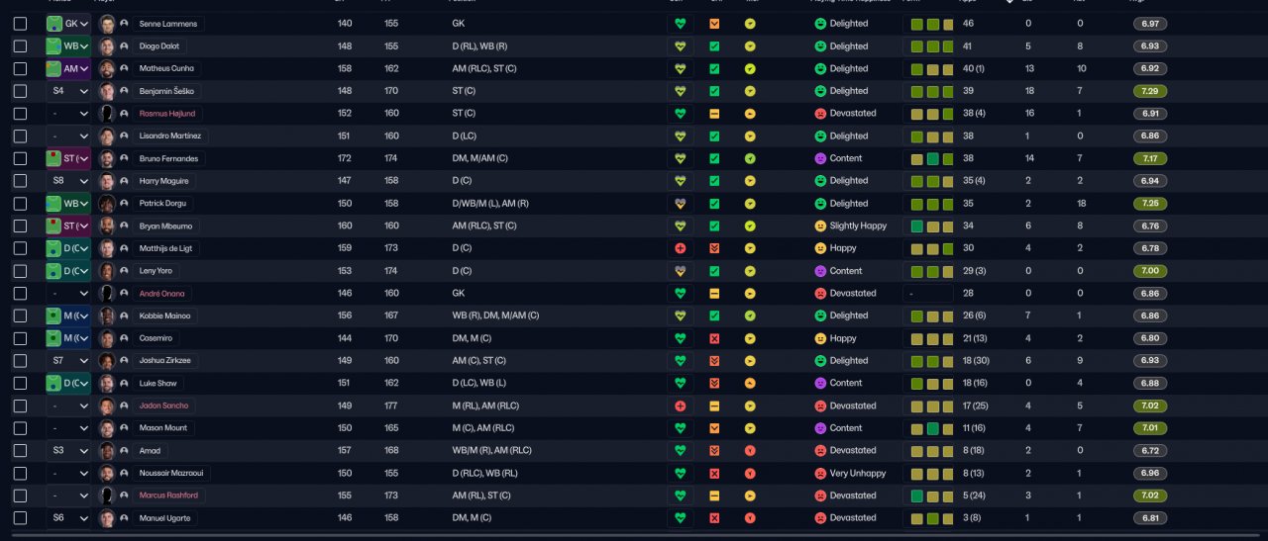
Task: Click Patrick Dorgu's portrait thumbnail
Action: [x=107, y=204]
